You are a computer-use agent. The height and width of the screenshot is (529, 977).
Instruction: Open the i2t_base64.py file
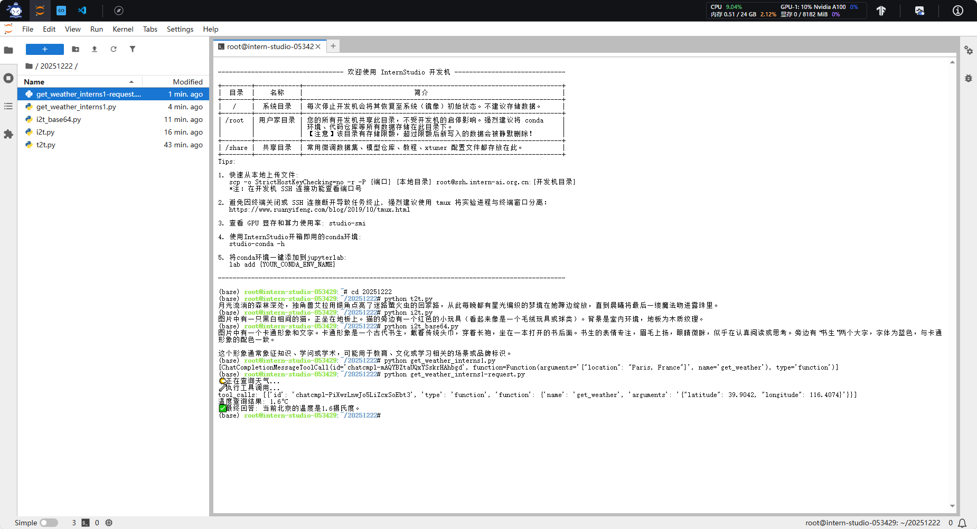tap(59, 119)
